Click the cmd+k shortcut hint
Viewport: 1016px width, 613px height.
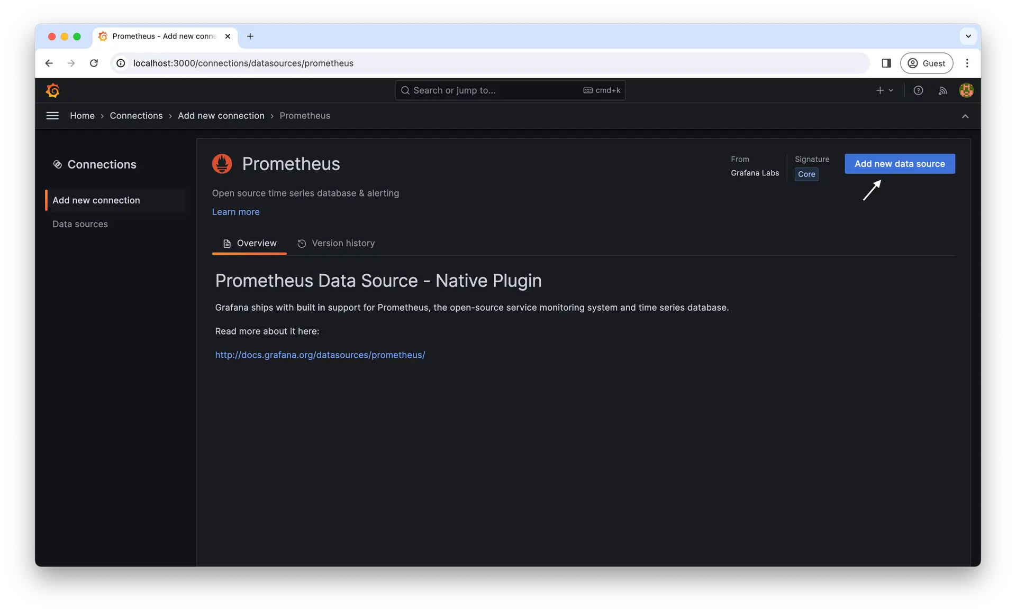point(602,90)
